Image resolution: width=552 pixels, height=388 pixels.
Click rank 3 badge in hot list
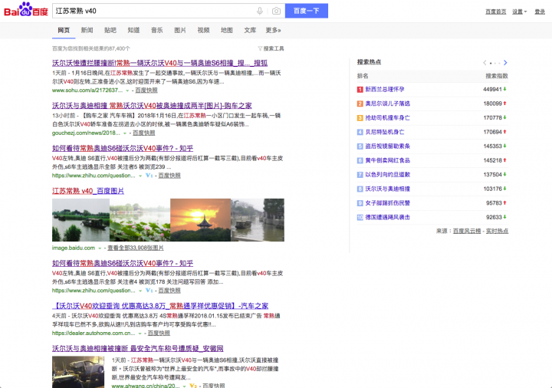click(x=360, y=117)
